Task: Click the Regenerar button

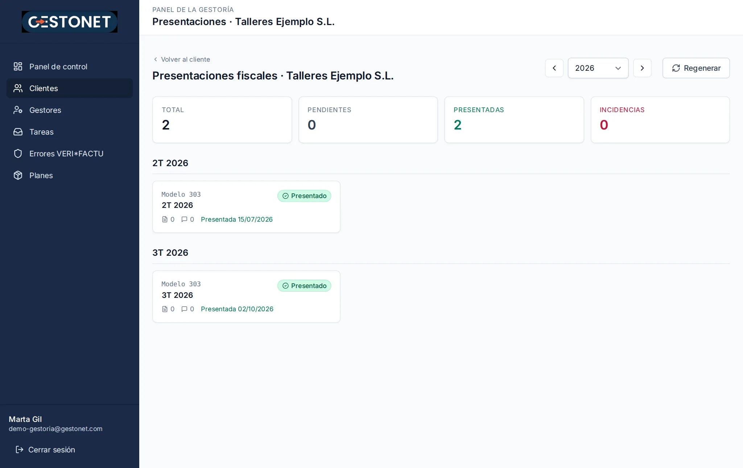Action: [696, 68]
